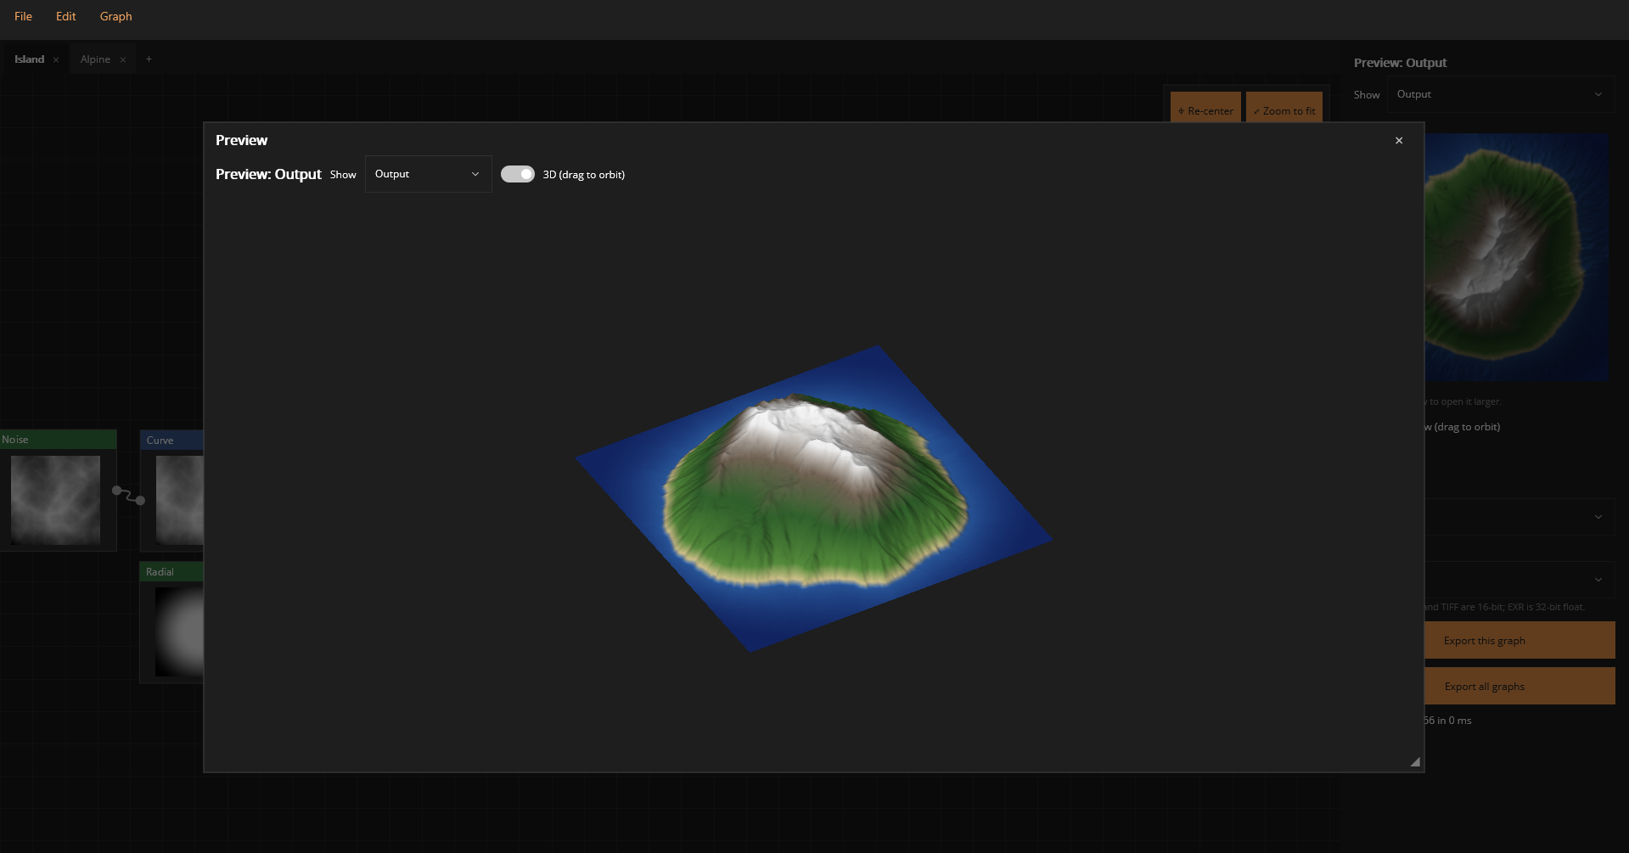Click the island thumbnail in side panel
Screen dimensions: 1629x853
[1517, 257]
